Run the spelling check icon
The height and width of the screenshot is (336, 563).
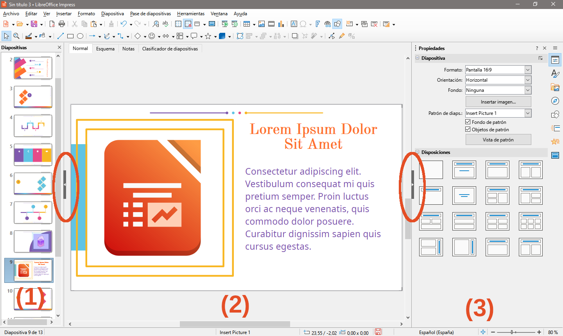(165, 24)
